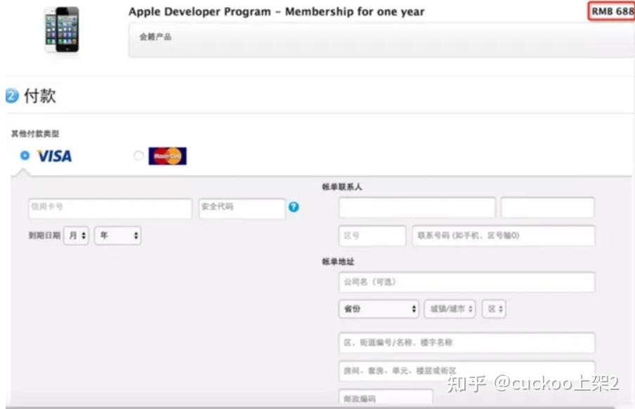The width and height of the screenshot is (635, 409).
Task: Focus the 房间、套房、单元 address field
Action: 467,370
